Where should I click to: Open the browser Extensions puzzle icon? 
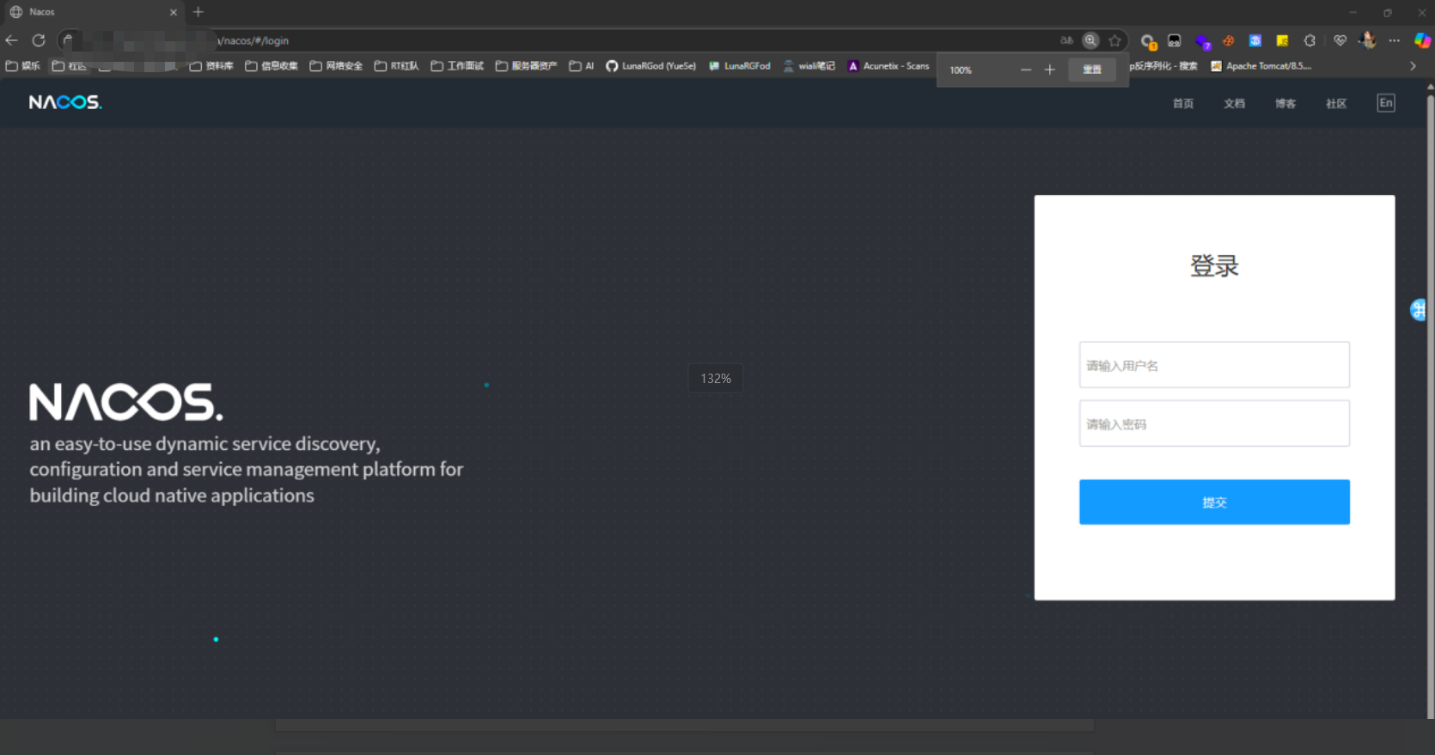click(x=1310, y=40)
